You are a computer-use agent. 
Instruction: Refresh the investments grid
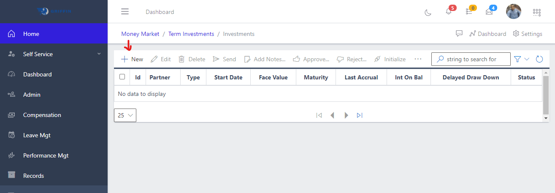(x=539, y=59)
